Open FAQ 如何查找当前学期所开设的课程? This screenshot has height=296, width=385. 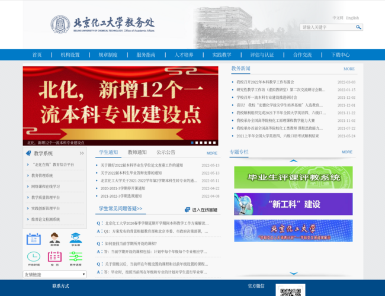point(131,244)
